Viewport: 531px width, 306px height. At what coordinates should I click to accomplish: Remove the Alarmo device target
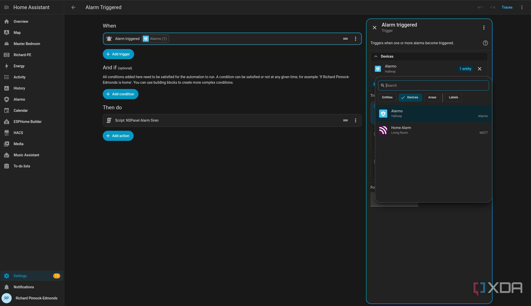coord(479,69)
